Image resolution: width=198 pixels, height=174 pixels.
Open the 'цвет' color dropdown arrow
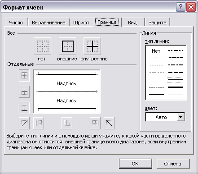pyautogui.click(x=181, y=117)
